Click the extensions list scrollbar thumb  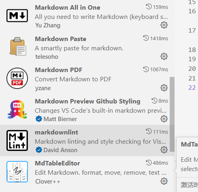click(x=172, y=114)
